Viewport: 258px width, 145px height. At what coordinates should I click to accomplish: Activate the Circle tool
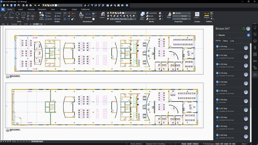point(23,15)
